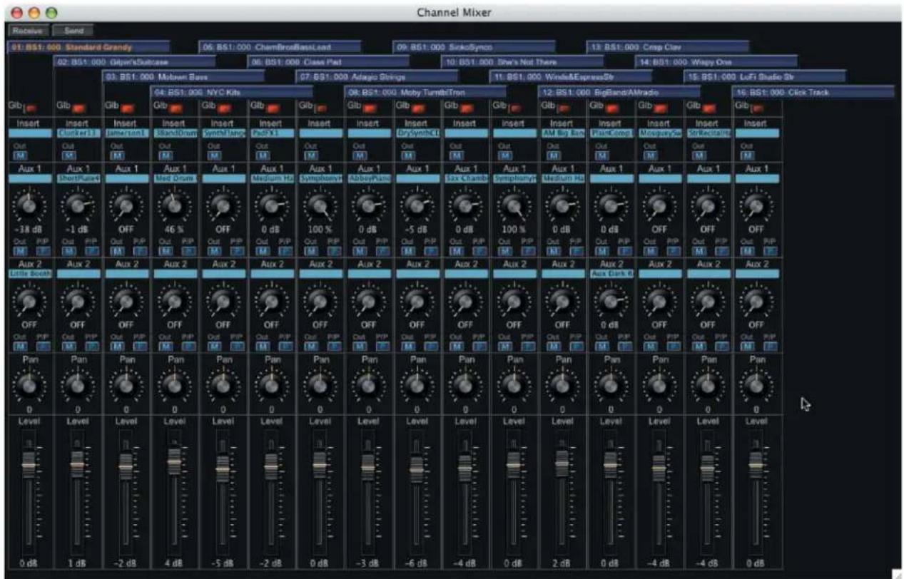Open the PadFX1 insert selector
This screenshot has height=579, width=904.
click(x=273, y=133)
